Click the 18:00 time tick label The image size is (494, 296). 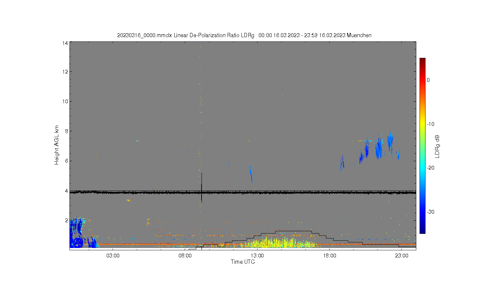(x=329, y=256)
